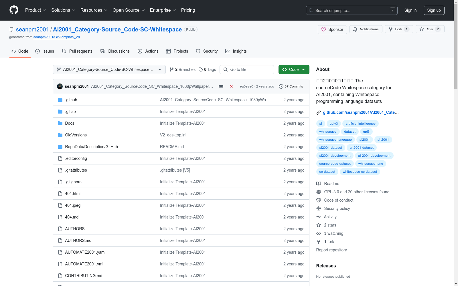Click the heart Sponsor button
Viewport: 458px width, 286px height.
coord(332,29)
